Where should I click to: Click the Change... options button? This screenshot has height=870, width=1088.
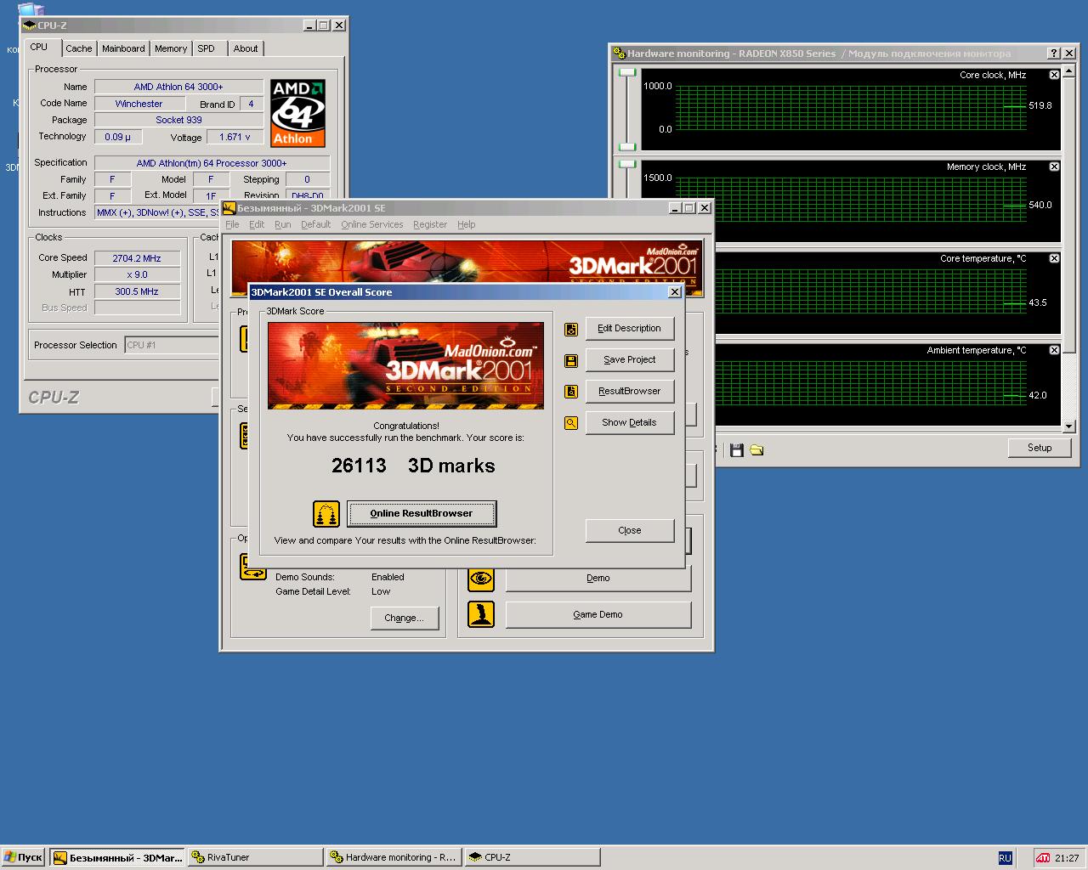point(404,618)
